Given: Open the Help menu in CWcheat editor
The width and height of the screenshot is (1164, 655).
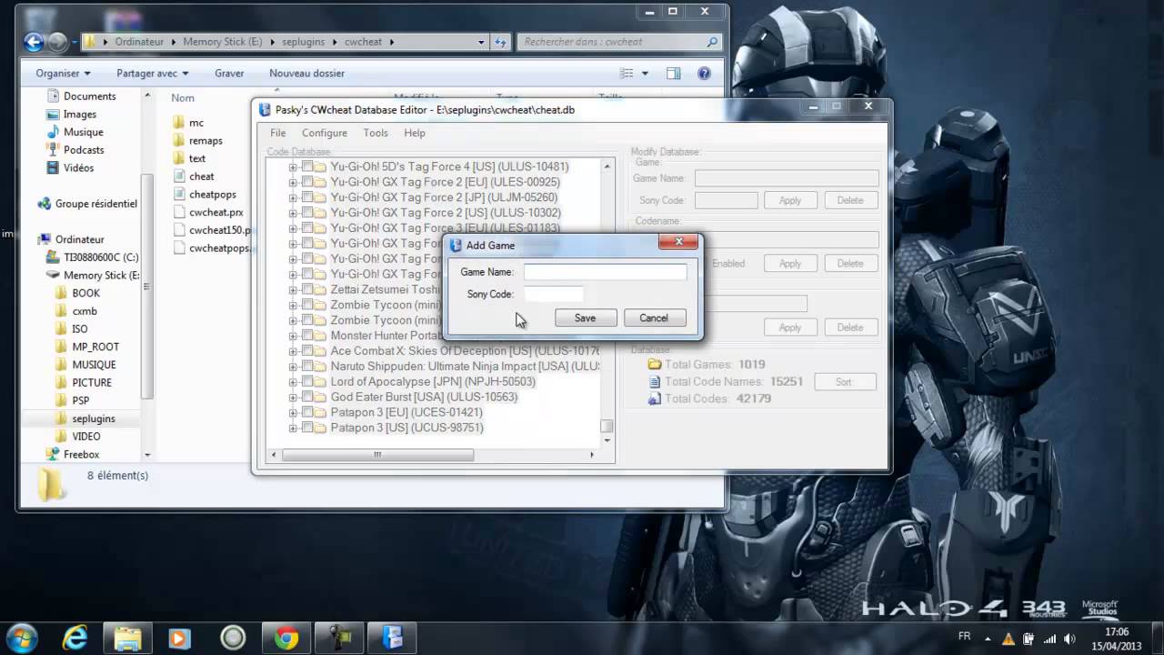Looking at the screenshot, I should pos(415,133).
